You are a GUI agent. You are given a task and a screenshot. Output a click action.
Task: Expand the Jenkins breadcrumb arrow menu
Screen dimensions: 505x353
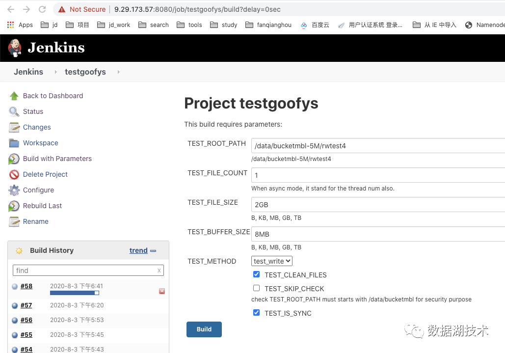(55, 72)
